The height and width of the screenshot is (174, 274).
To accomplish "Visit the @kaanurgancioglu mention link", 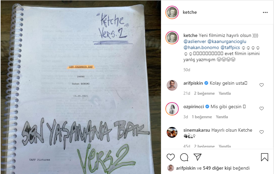I will [227, 42].
